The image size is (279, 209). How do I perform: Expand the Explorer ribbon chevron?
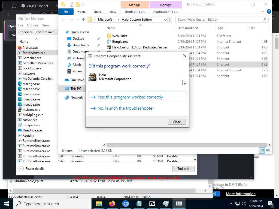point(263,11)
